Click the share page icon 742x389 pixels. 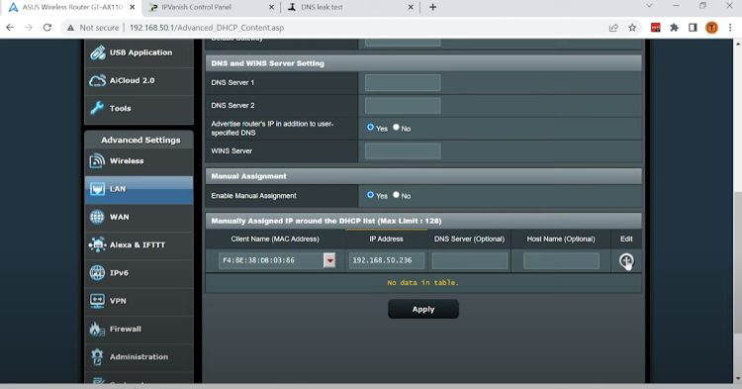(613, 28)
